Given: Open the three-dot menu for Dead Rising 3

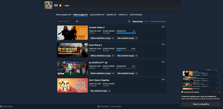Looking at the screenshot, I should click(x=163, y=44).
